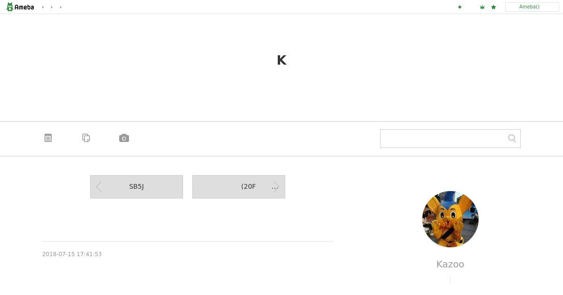Image resolution: width=563 pixels, height=295 pixels.
Task: Click the second small arrow in header
Action: click(52, 7)
